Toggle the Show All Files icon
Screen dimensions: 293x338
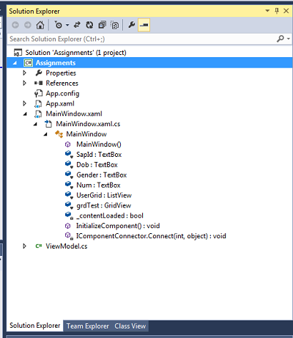pyautogui.click(x=115, y=25)
